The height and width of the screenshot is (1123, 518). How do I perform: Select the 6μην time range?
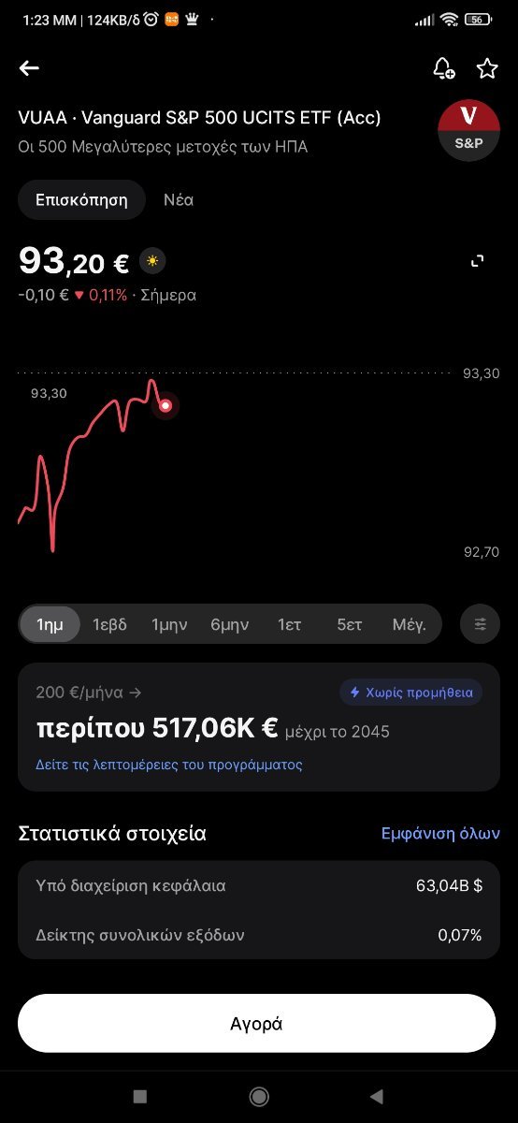click(230, 624)
